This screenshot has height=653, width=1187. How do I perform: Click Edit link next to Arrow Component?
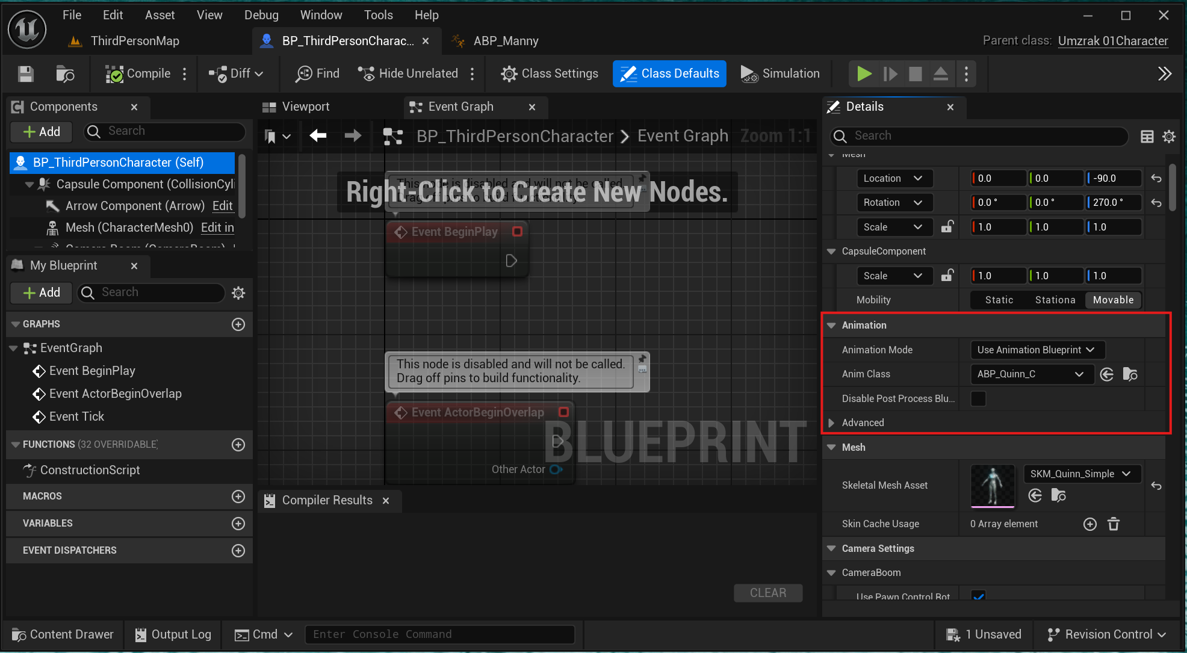(222, 206)
